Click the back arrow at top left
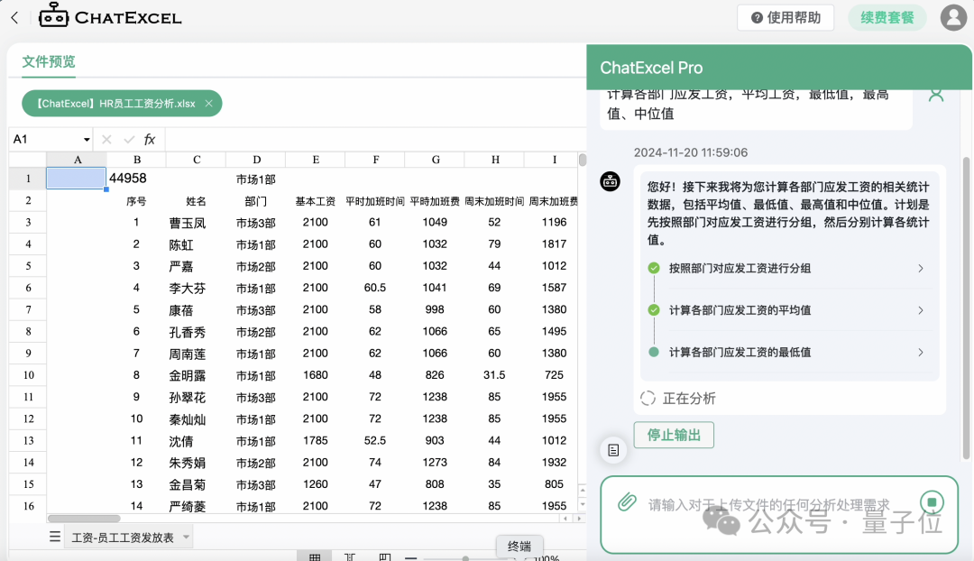This screenshot has width=974, height=561. [15, 18]
